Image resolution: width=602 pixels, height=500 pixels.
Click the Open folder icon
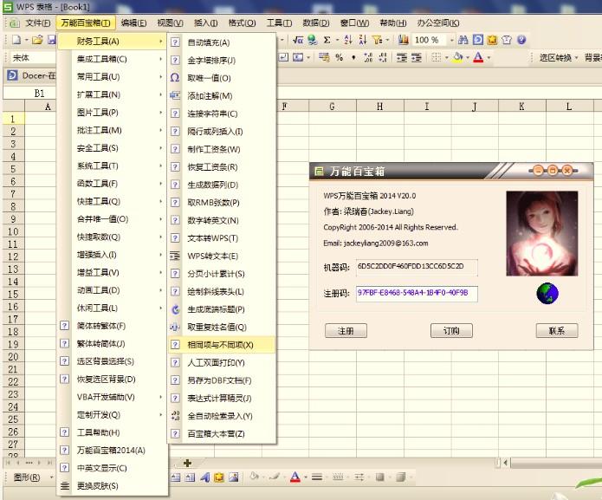(37, 40)
